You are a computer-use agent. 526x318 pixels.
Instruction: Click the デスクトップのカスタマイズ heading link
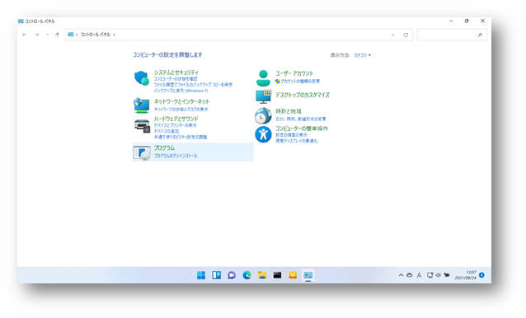(303, 95)
